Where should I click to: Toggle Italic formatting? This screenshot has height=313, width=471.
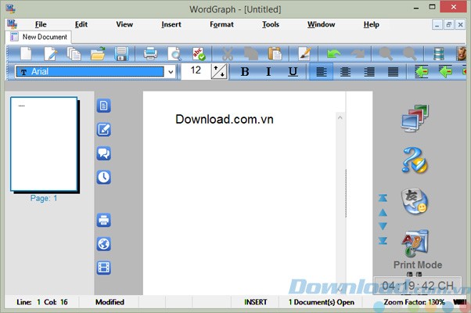268,72
